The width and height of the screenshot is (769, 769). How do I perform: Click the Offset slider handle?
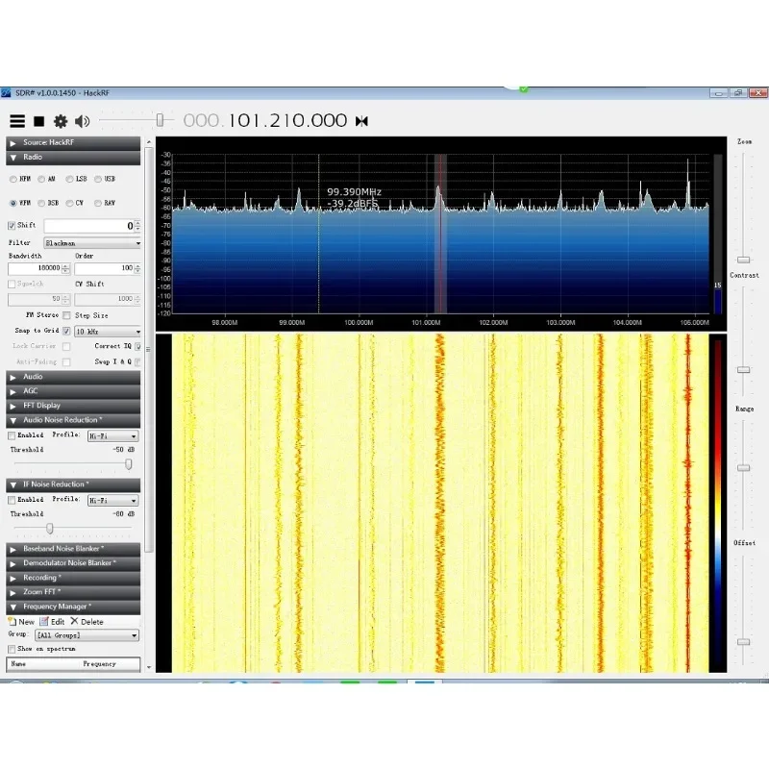pyautogui.click(x=743, y=641)
